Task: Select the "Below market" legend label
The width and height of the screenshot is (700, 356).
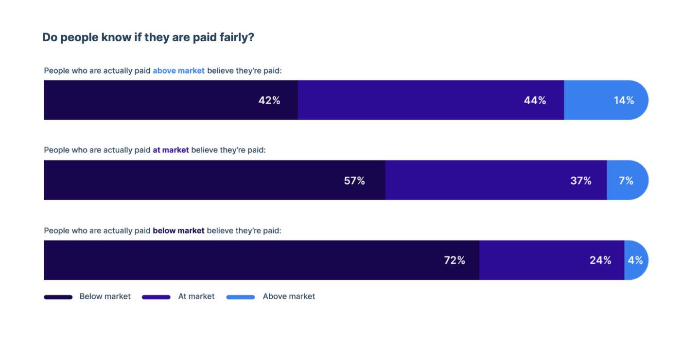Action: tap(105, 296)
